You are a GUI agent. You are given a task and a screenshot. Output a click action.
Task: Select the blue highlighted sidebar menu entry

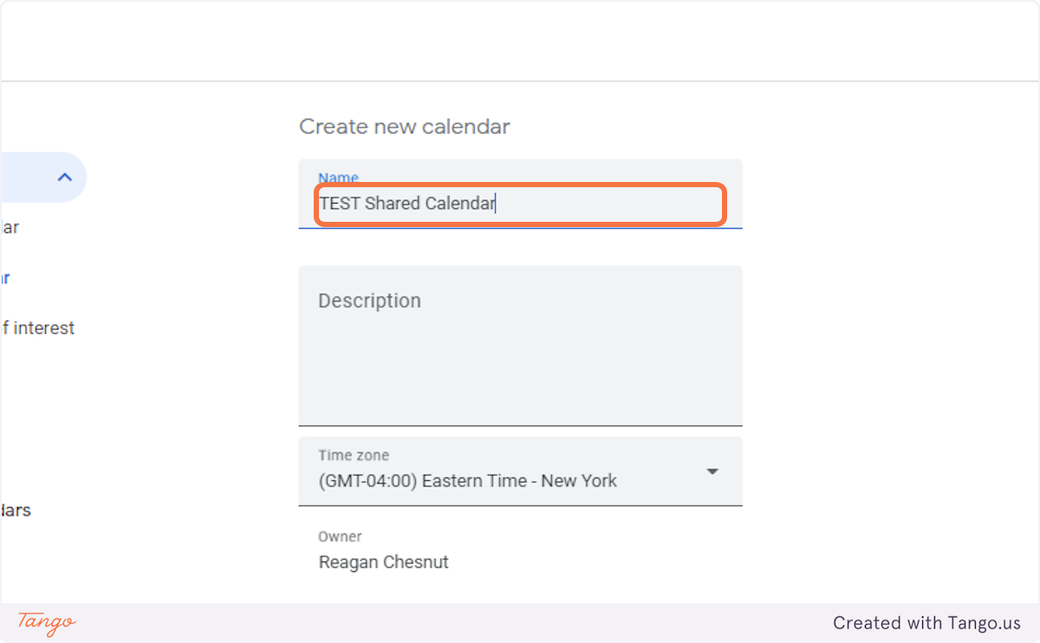click(5, 278)
